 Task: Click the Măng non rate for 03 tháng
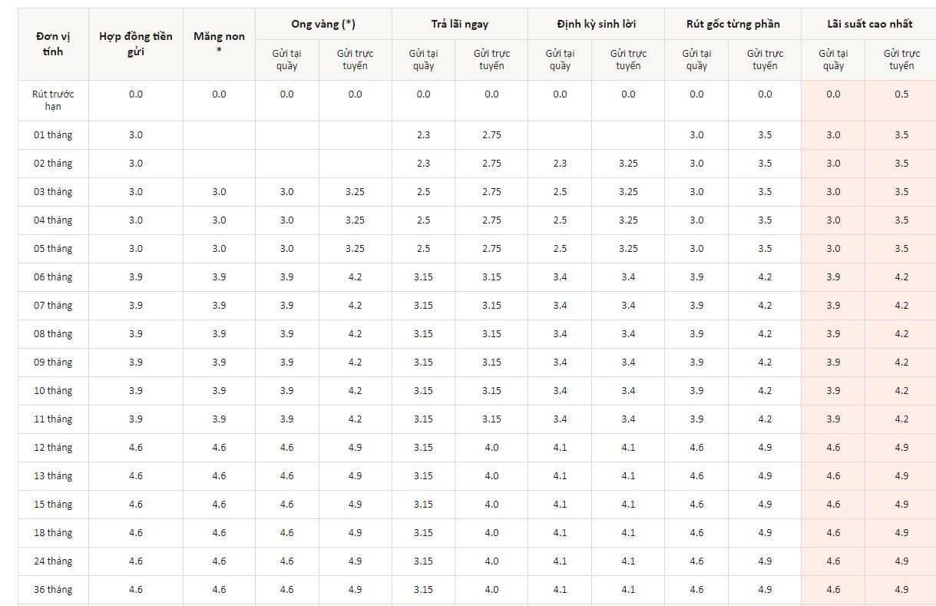coord(219,192)
